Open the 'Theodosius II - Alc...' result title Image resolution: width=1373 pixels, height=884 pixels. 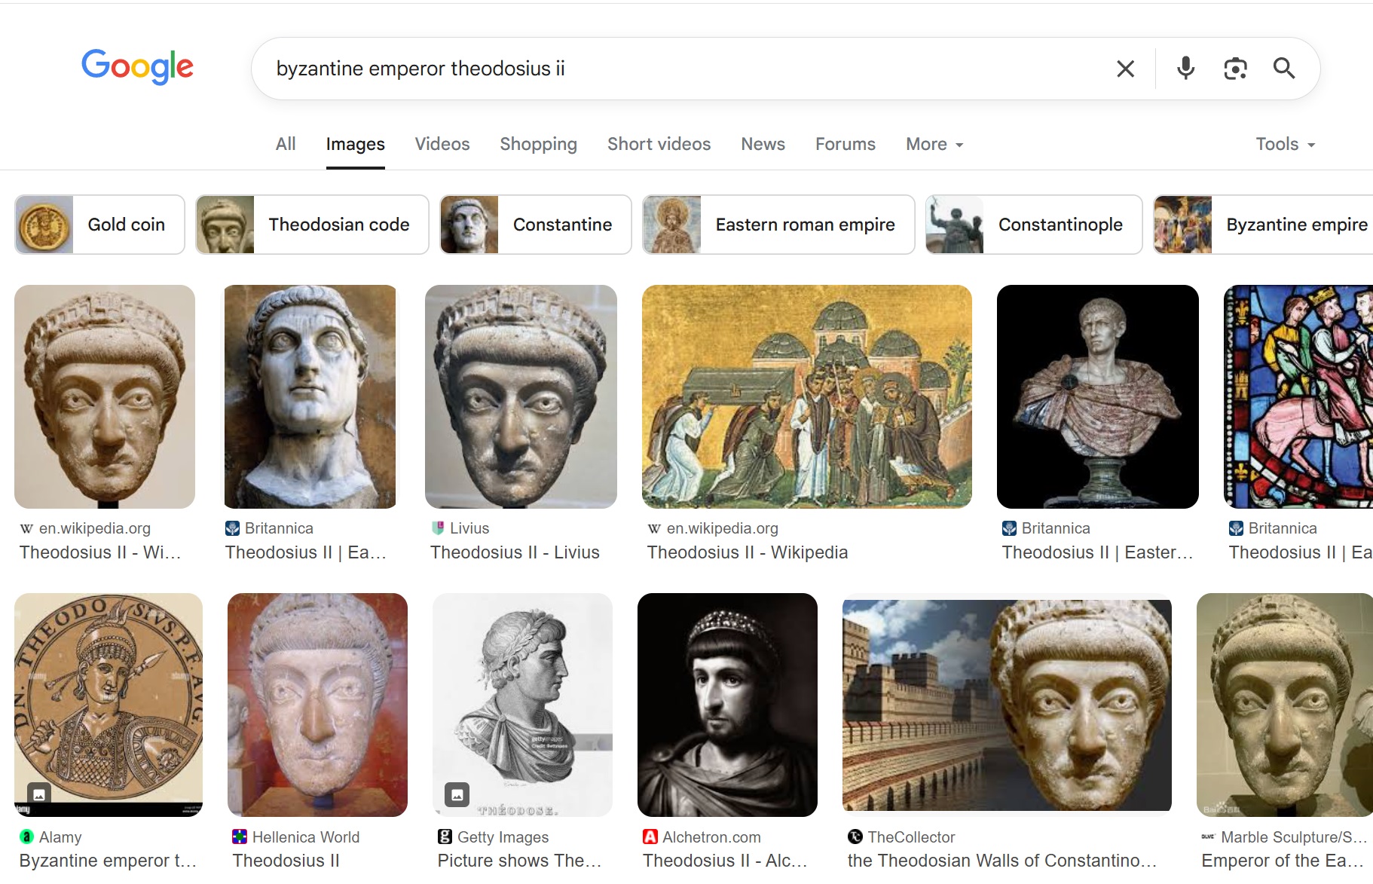pyautogui.click(x=725, y=861)
